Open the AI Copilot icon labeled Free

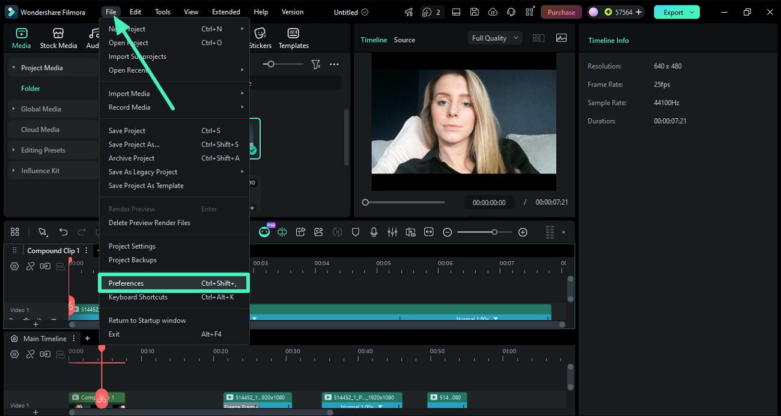(264, 231)
